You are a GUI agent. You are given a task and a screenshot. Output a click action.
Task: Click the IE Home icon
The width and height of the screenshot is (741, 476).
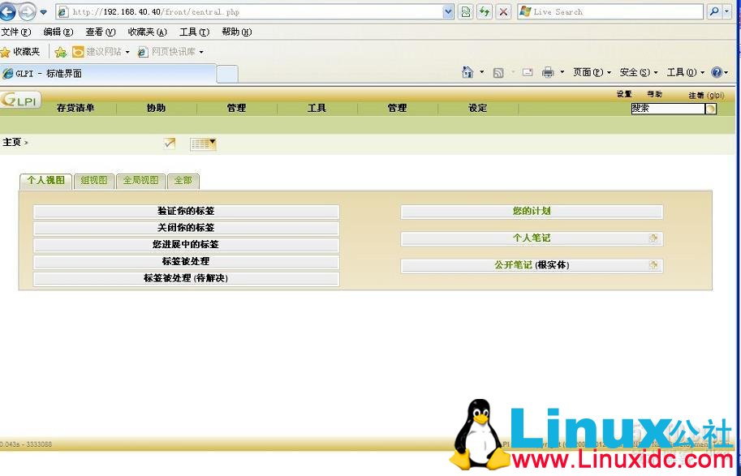tap(467, 72)
